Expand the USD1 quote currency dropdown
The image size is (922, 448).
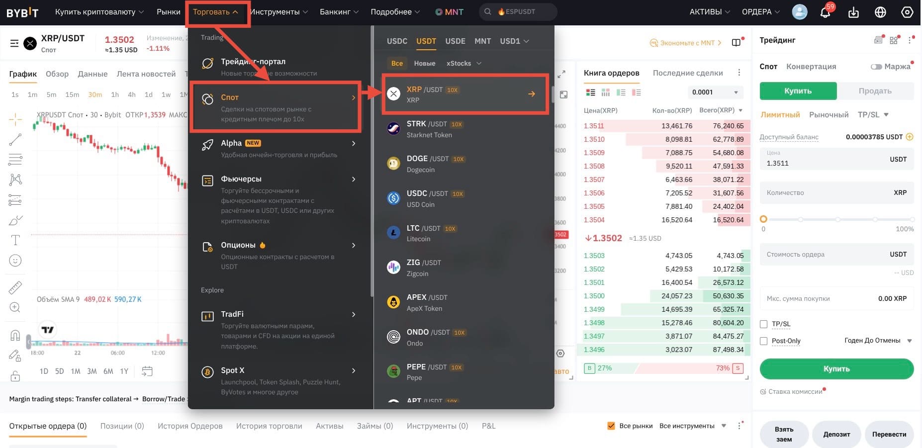coord(515,41)
